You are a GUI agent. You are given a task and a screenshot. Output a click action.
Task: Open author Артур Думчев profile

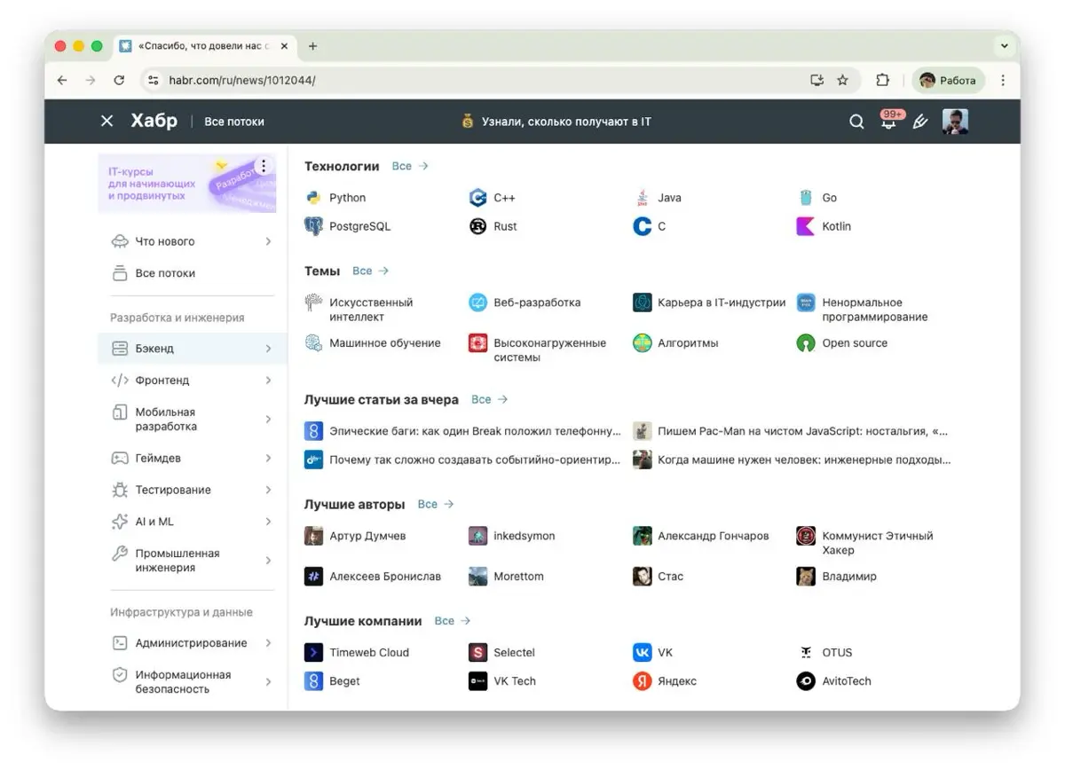tap(355, 536)
